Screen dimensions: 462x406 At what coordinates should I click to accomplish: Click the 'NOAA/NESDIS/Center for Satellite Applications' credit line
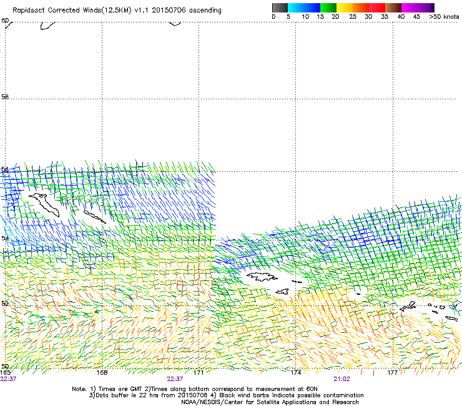270,402
